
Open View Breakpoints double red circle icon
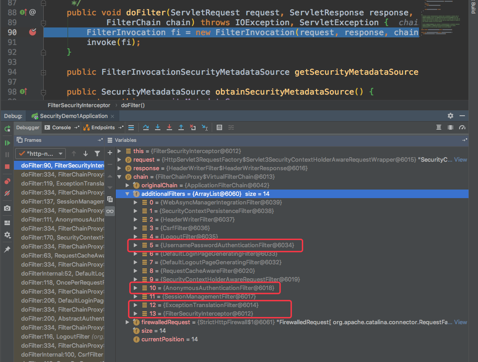(x=7, y=181)
